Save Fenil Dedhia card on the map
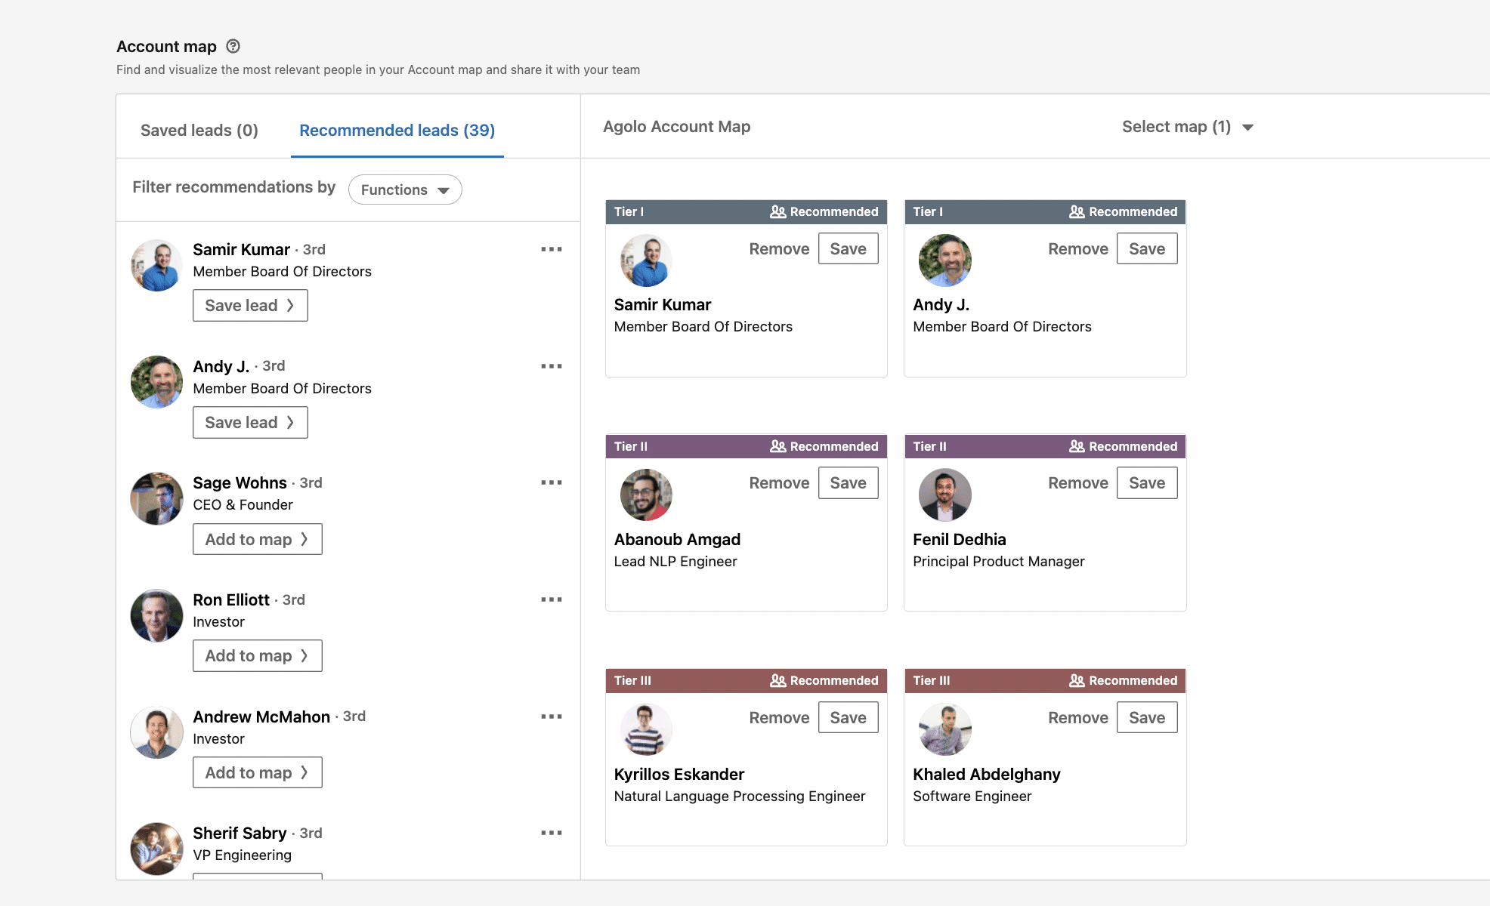The image size is (1490, 906). point(1147,483)
